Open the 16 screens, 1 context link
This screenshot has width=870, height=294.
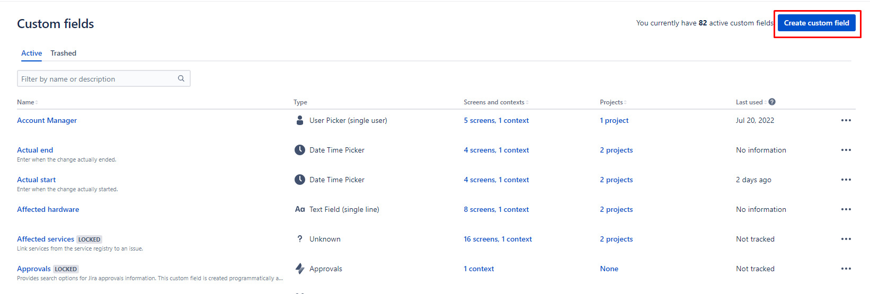click(x=498, y=239)
